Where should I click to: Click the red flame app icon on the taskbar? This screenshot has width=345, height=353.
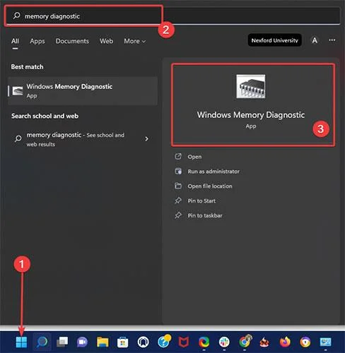tap(264, 342)
